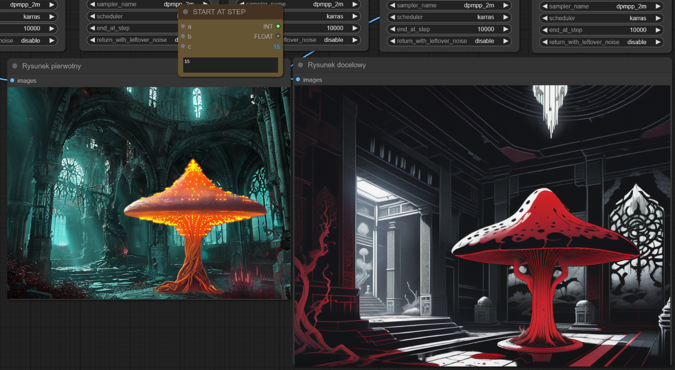
Task: Click images input port on Rysunek docelowy
Action: coord(298,80)
